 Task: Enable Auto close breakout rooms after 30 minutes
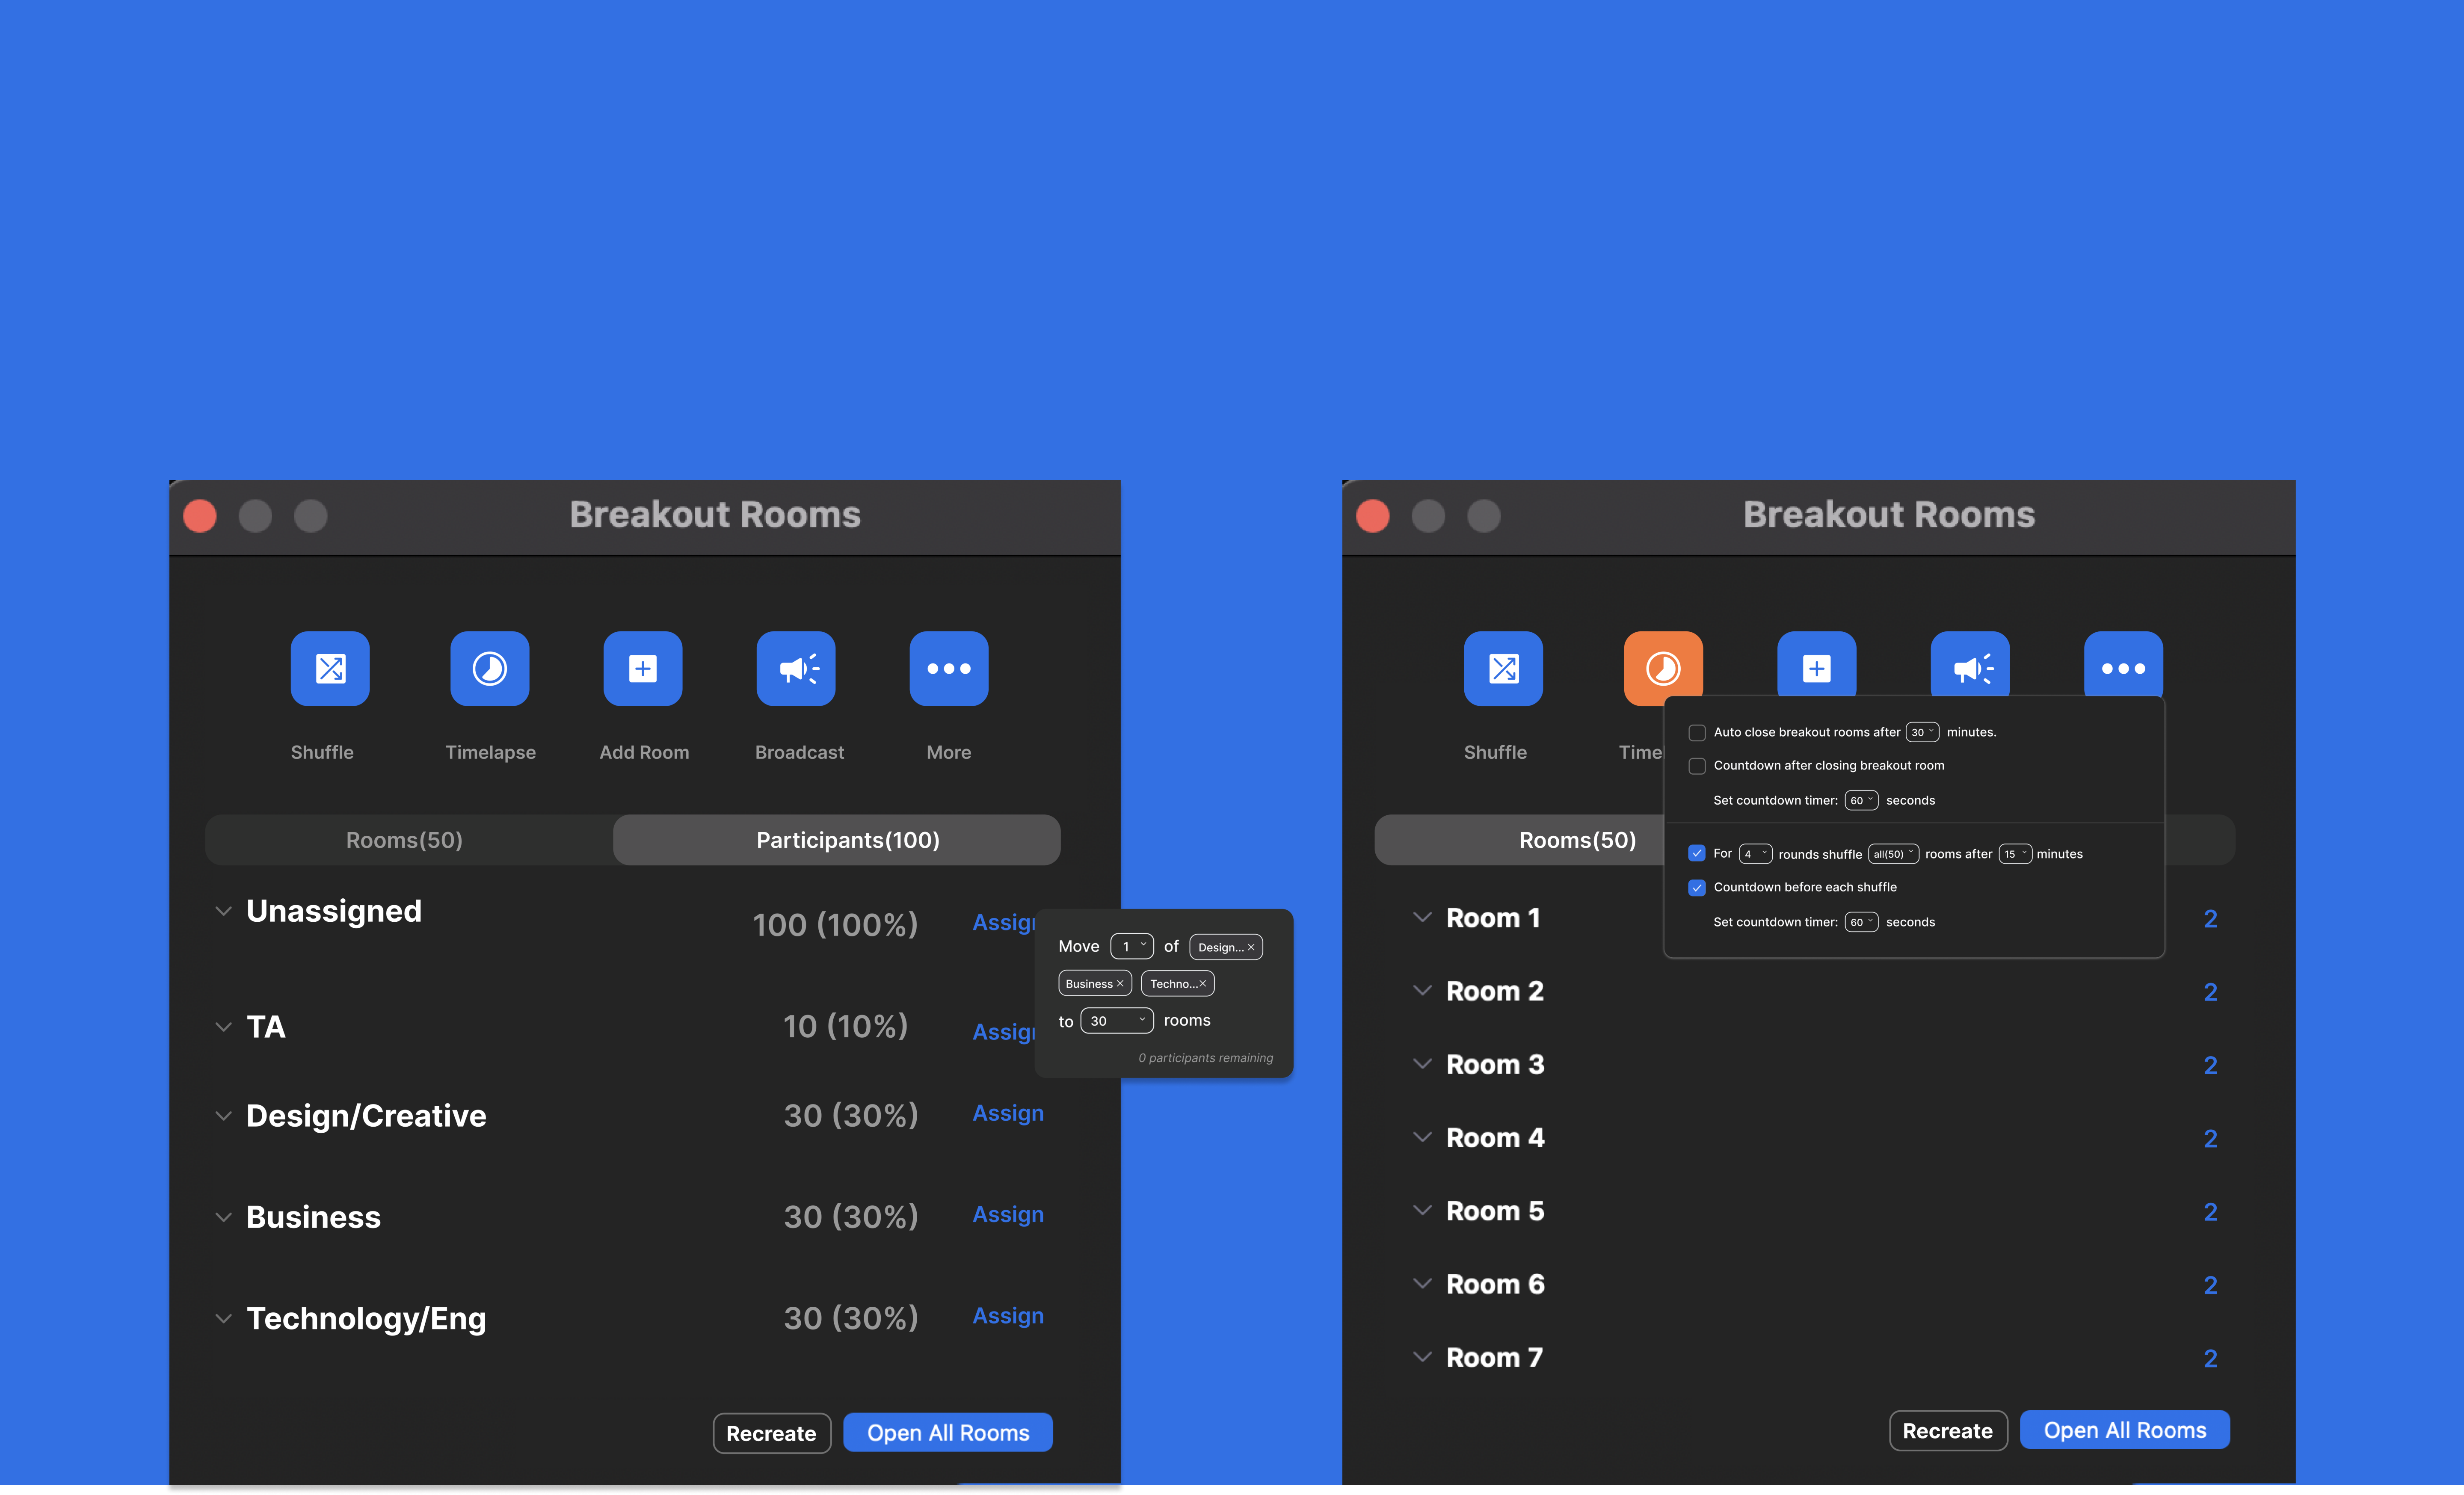coord(1697,732)
